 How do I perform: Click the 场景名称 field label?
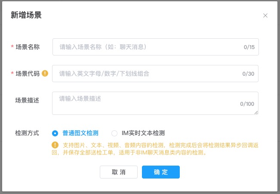point(28,47)
